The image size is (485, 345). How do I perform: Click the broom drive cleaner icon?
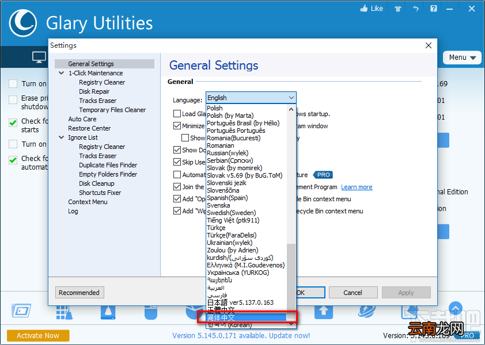coord(108,313)
